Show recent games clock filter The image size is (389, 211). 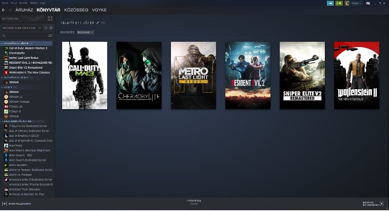[x=46, y=28]
